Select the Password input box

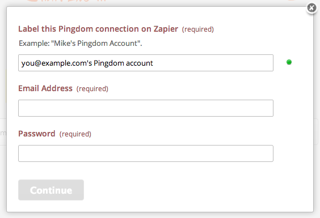click(x=146, y=153)
